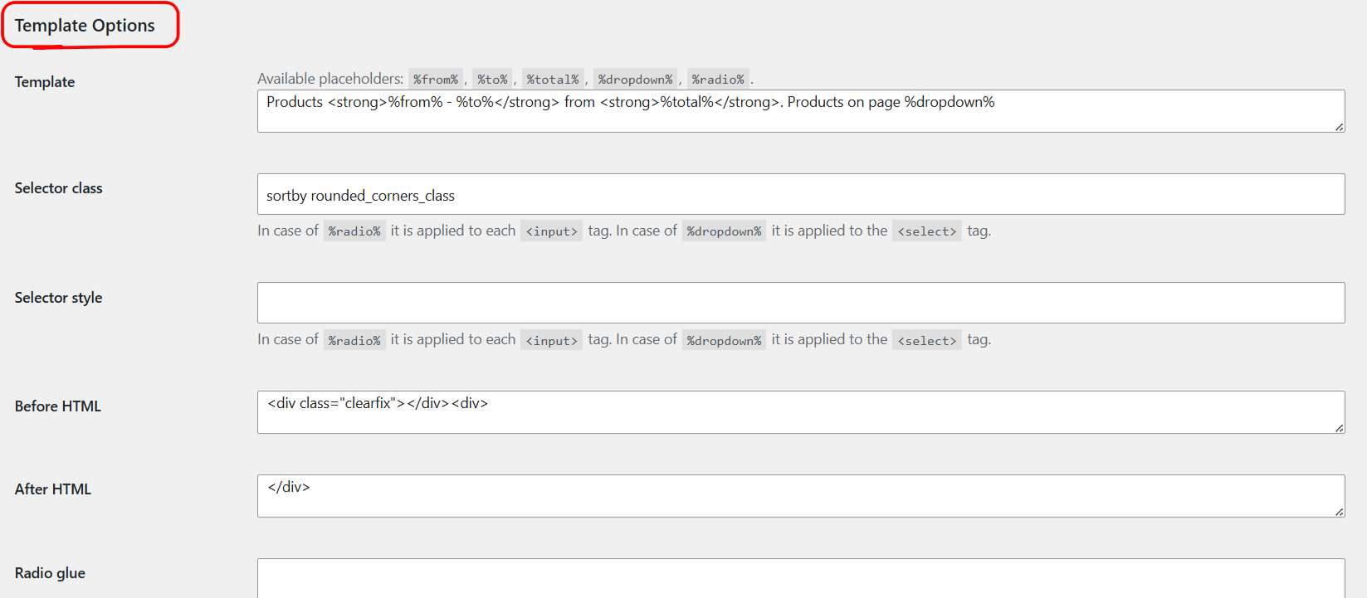Grab the Template textarea resize handle
The width and height of the screenshot is (1367, 598).
coord(1340,127)
